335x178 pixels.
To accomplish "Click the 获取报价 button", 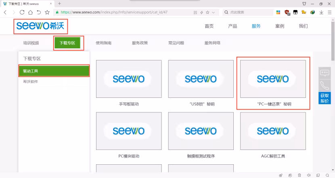I will point(325,98).
